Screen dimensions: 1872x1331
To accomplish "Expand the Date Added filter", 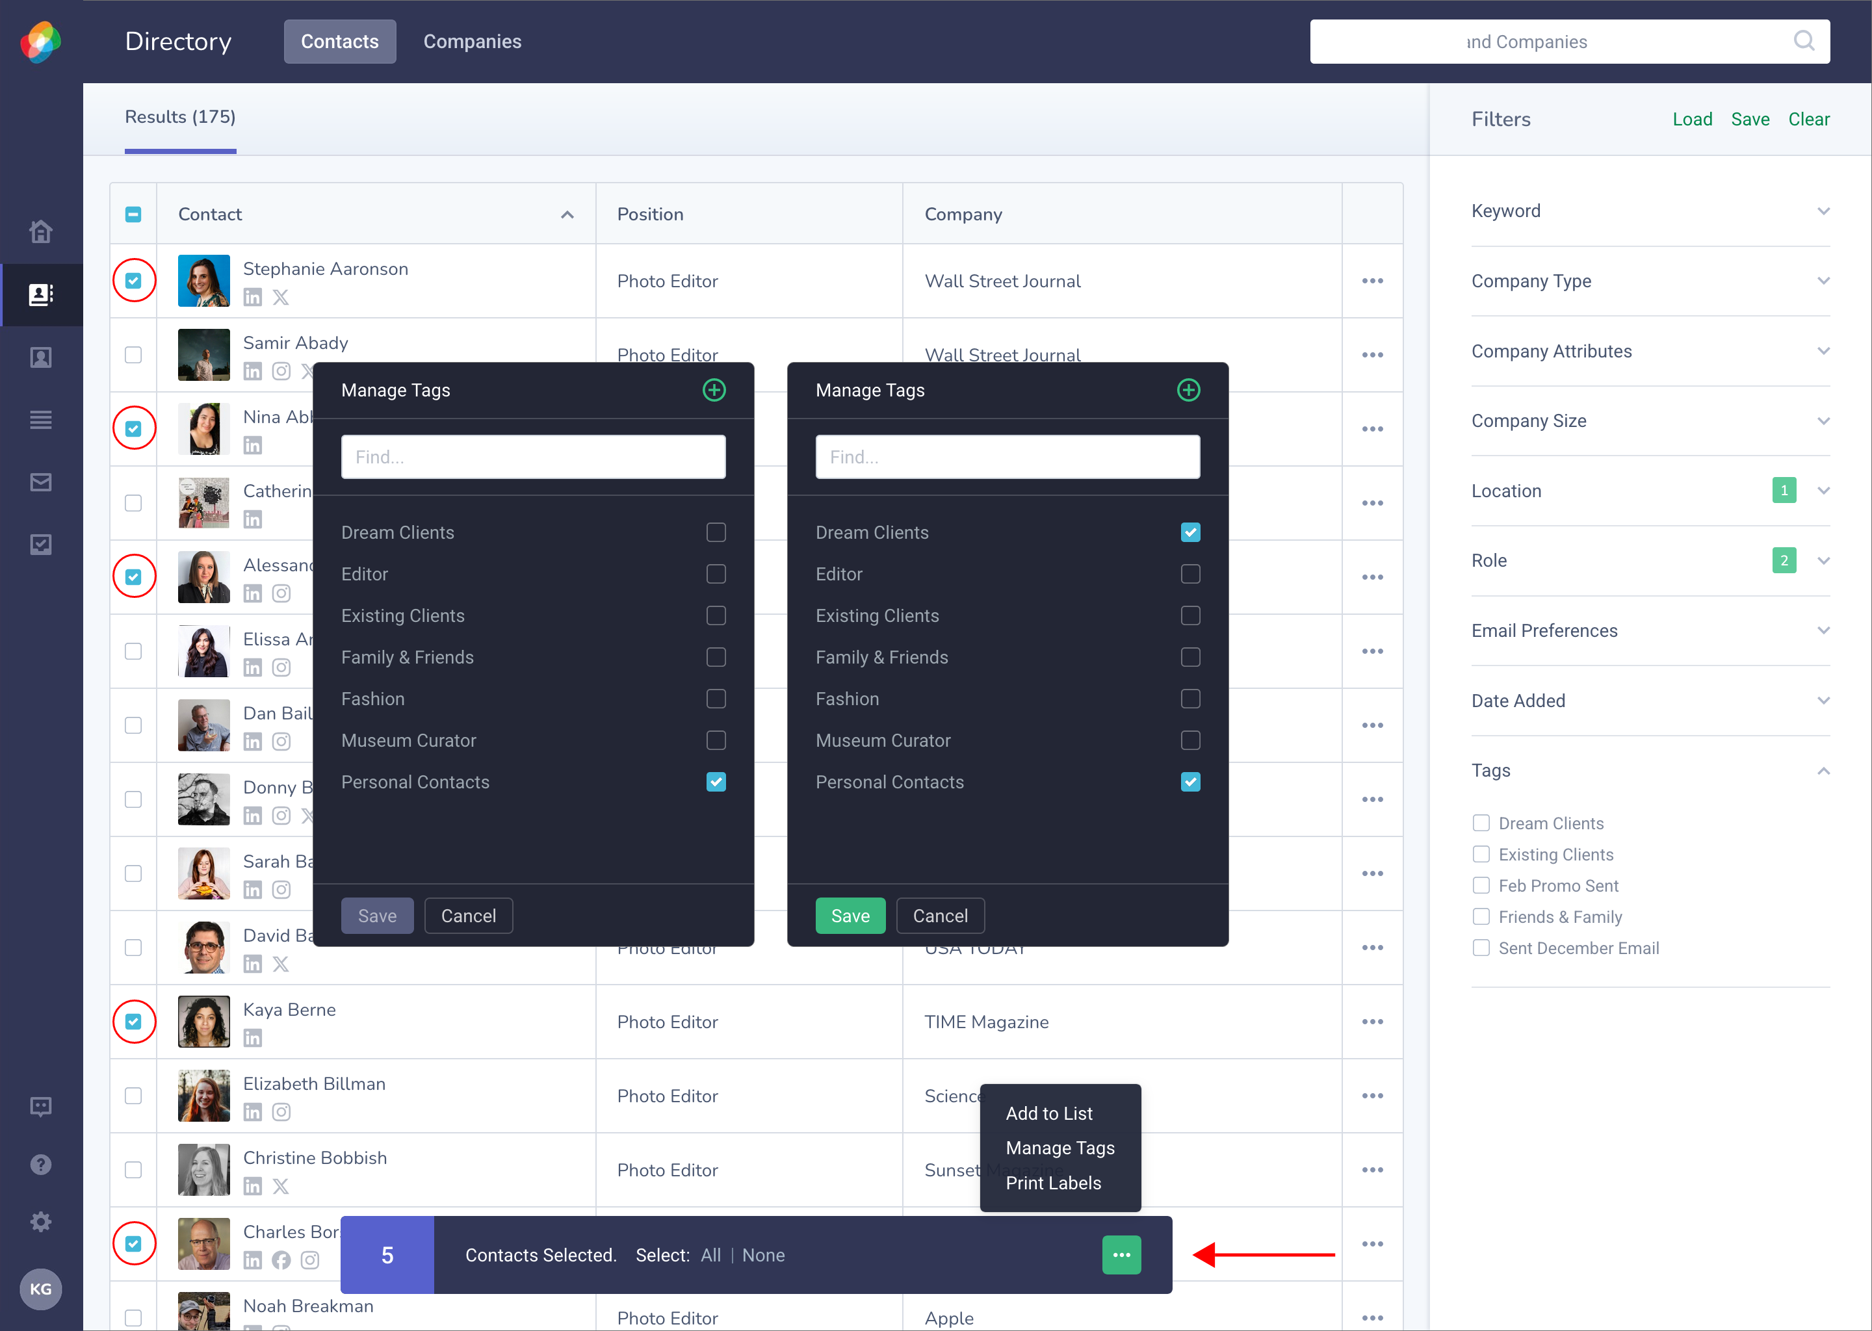I will point(1651,701).
